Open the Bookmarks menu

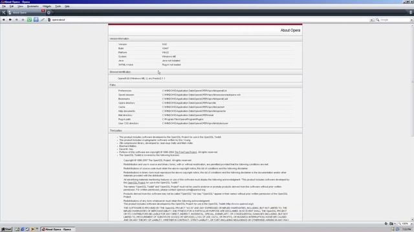[33, 6]
